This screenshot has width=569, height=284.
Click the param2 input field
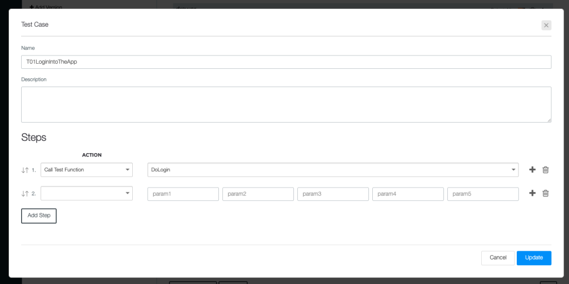point(258,194)
